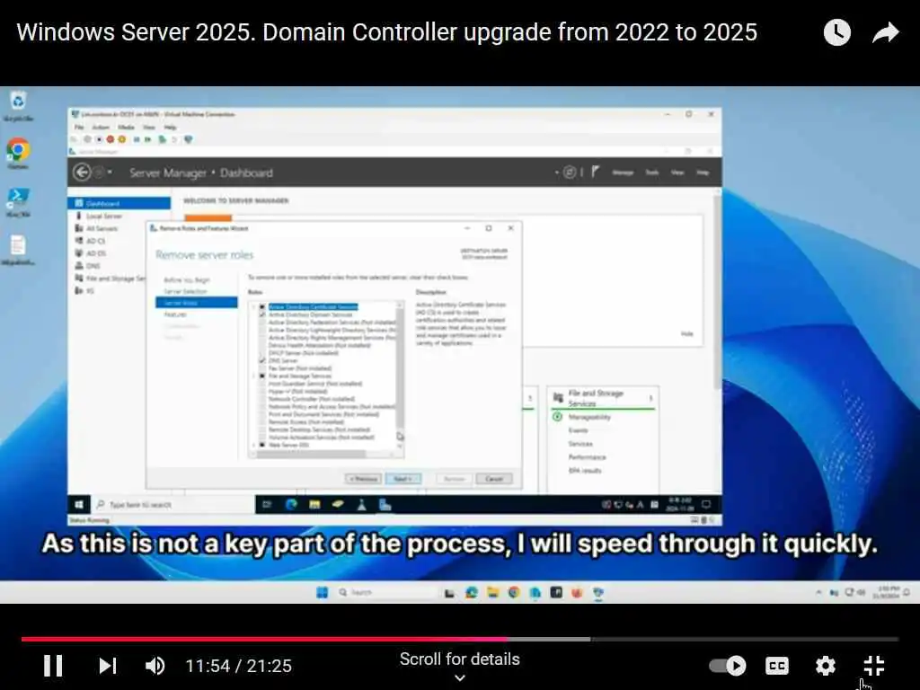Open Edge in the VM taskbar
Screen dimensions: 920x690
[x=291, y=505]
